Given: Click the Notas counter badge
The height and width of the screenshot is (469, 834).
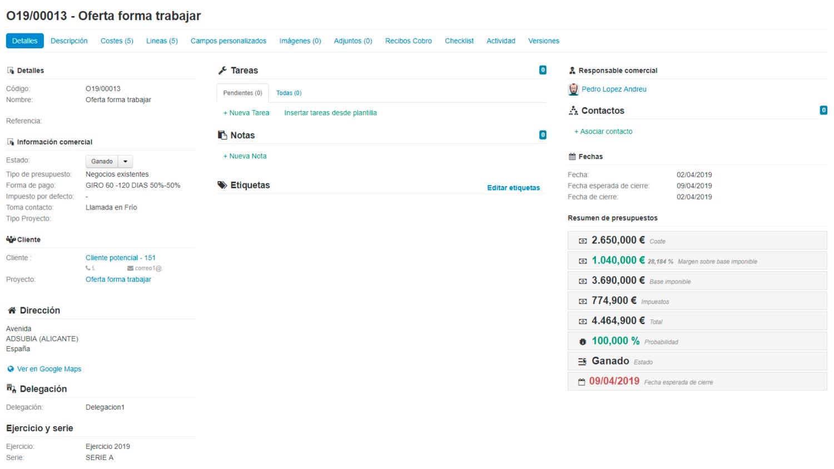Looking at the screenshot, I should [x=543, y=135].
